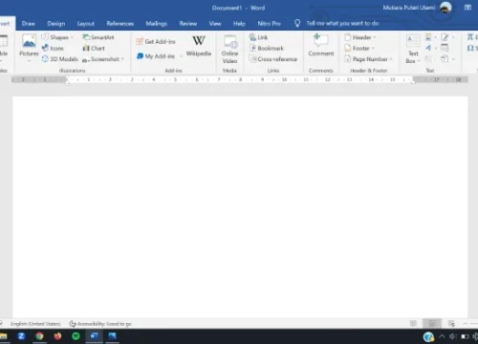Viewport: 478px width, 344px height.
Task: Insert WordArt text
Action: pos(430,48)
